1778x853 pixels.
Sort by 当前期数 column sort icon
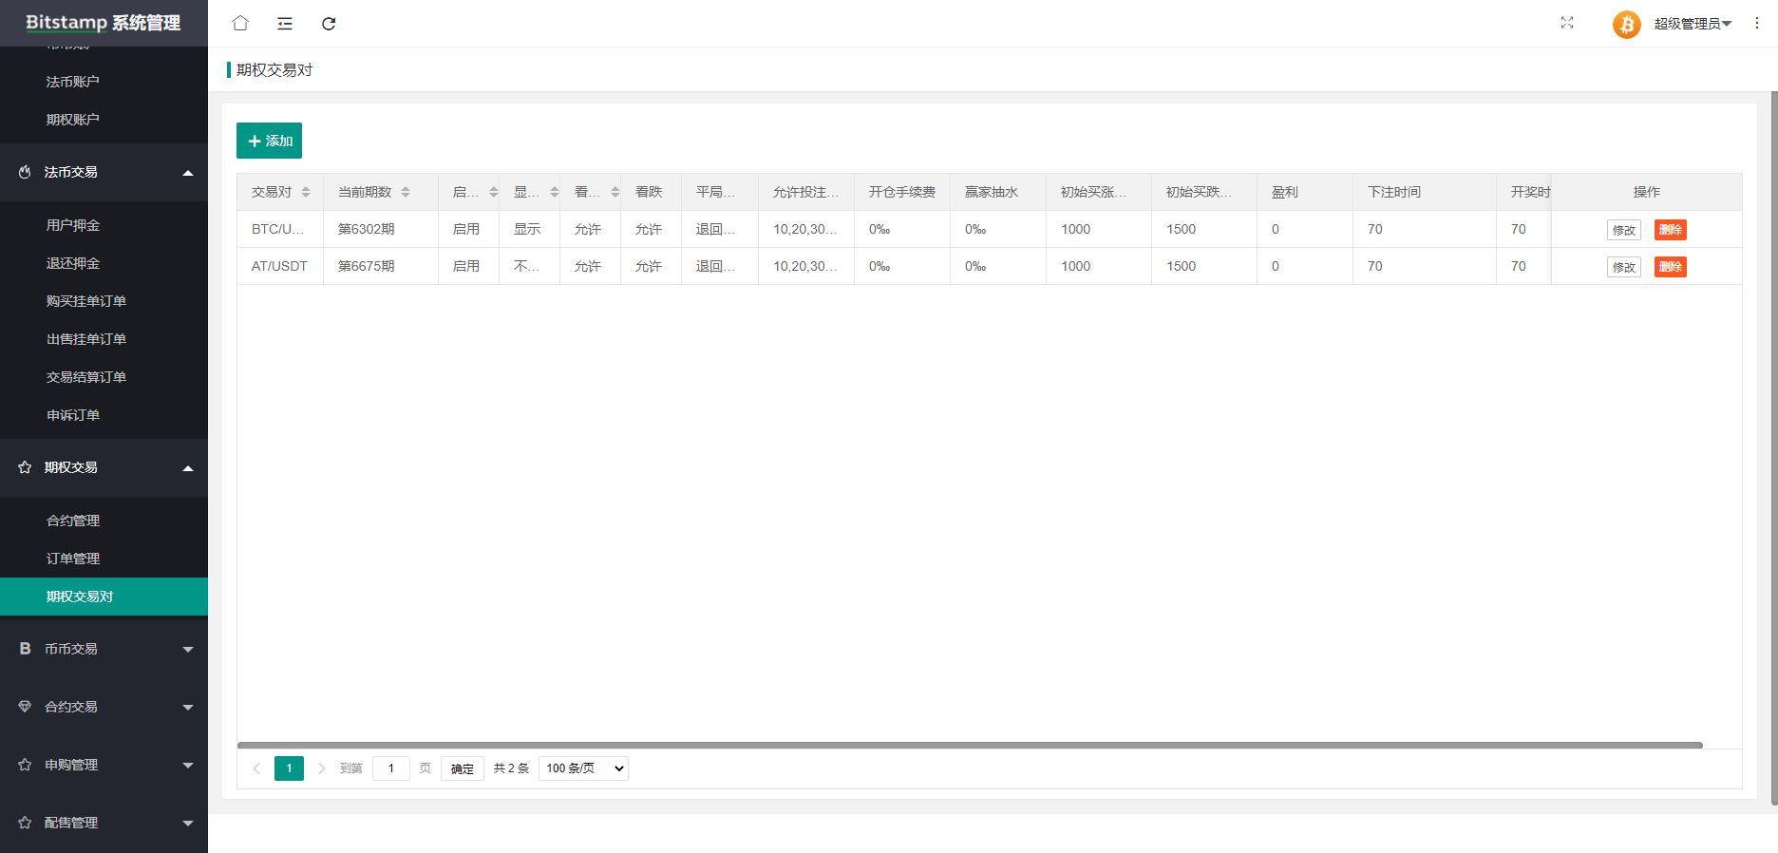[x=406, y=192]
